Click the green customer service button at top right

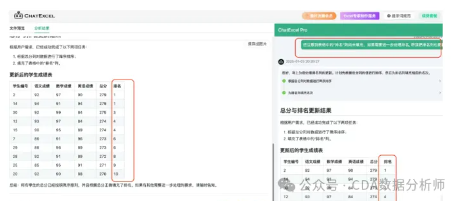429,16
